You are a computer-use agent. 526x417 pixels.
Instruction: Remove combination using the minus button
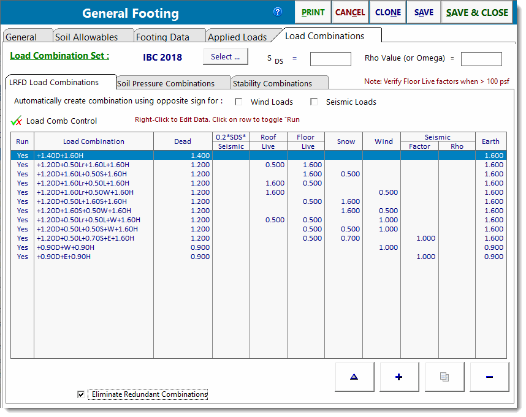[489, 377]
